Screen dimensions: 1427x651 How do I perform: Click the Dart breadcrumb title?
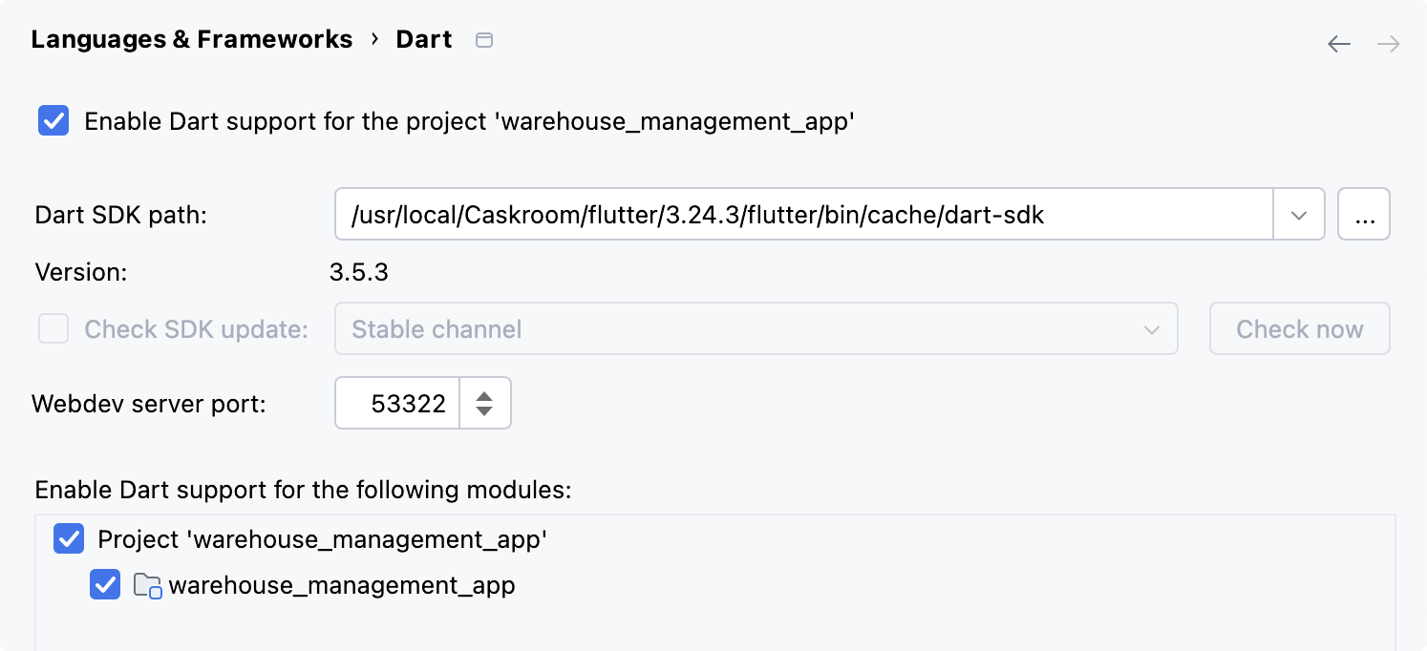point(424,39)
